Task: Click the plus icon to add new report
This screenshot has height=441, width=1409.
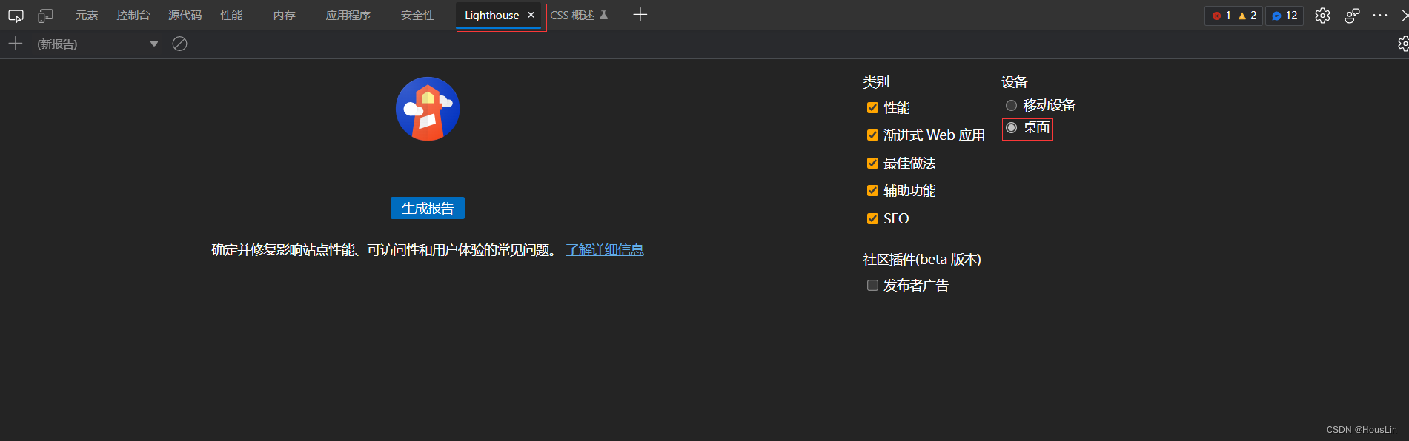Action: 16,44
